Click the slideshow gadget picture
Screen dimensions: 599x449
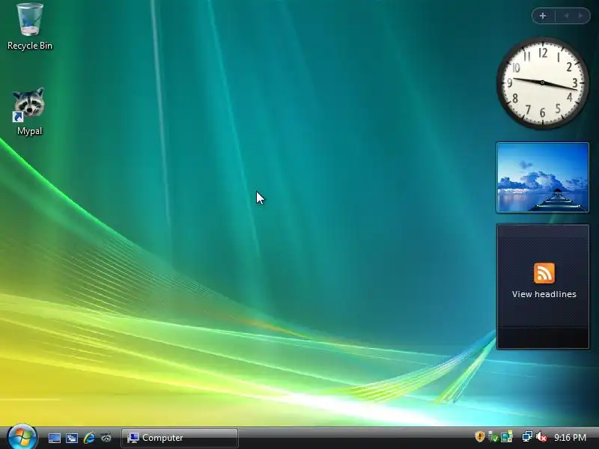542,177
